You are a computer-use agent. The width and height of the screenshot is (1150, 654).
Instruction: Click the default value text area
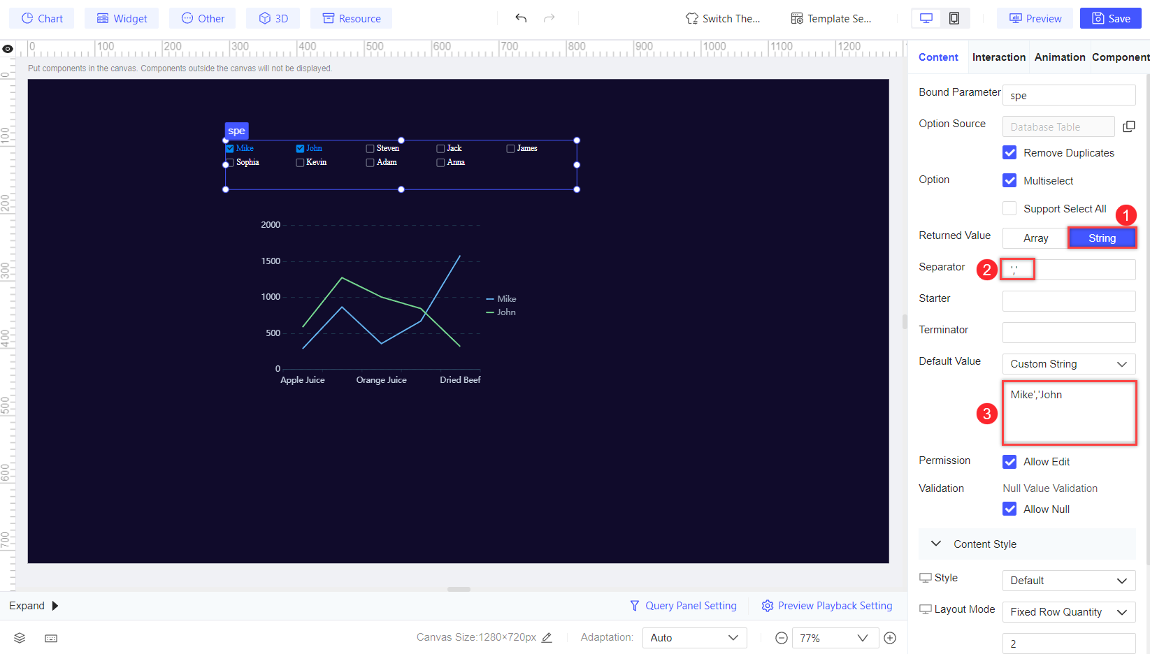1069,412
